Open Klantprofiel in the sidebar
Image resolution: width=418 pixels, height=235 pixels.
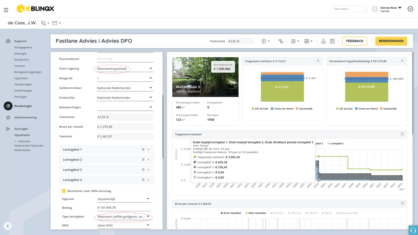pyautogui.click(x=21, y=60)
